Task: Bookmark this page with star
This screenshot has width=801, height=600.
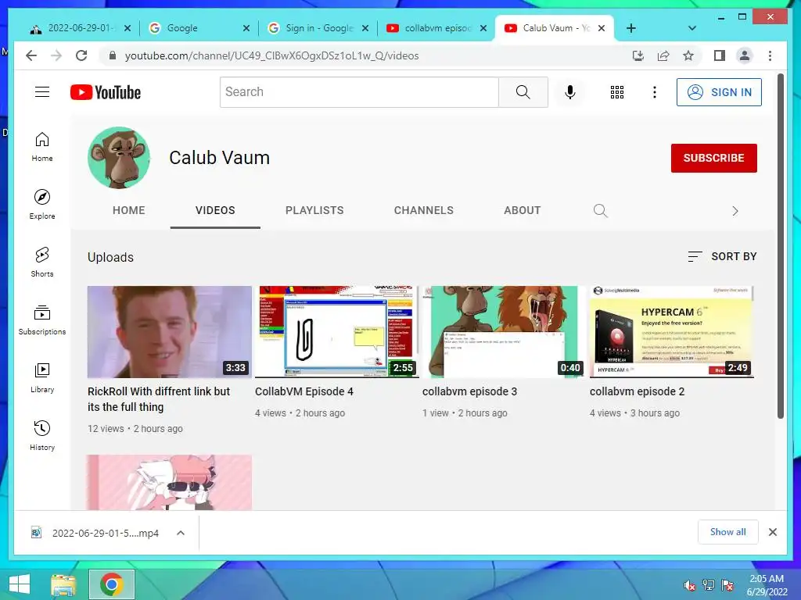Action: tap(688, 55)
